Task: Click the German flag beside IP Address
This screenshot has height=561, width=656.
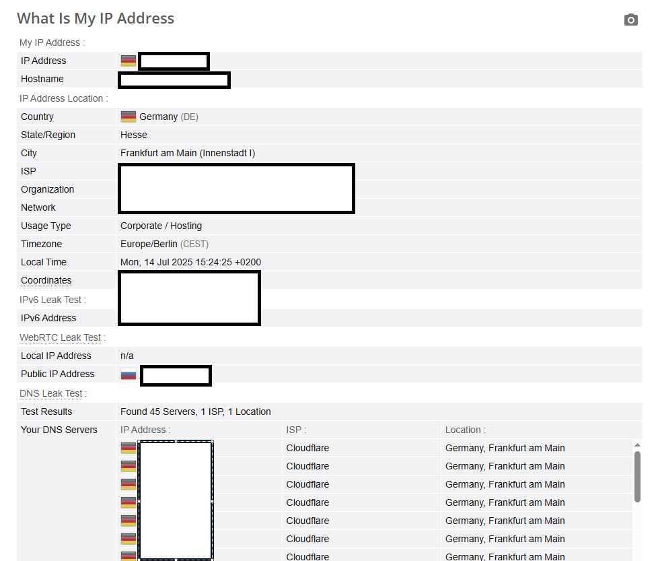Action: [x=129, y=61]
